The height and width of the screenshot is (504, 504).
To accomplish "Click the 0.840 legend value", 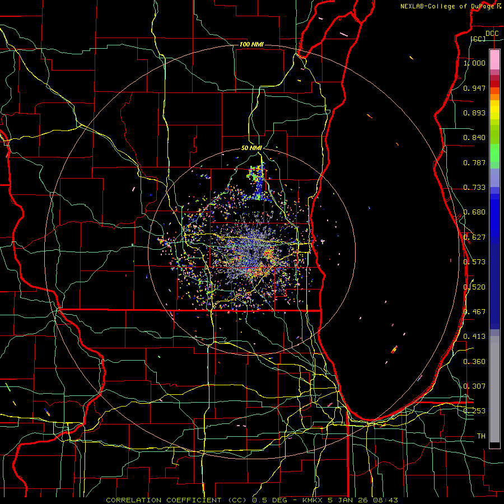I will coord(474,138).
